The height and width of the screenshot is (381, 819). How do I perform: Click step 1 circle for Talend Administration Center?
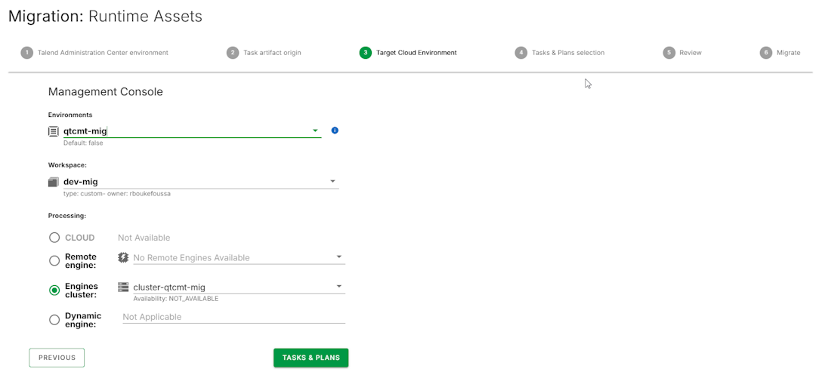[27, 53]
